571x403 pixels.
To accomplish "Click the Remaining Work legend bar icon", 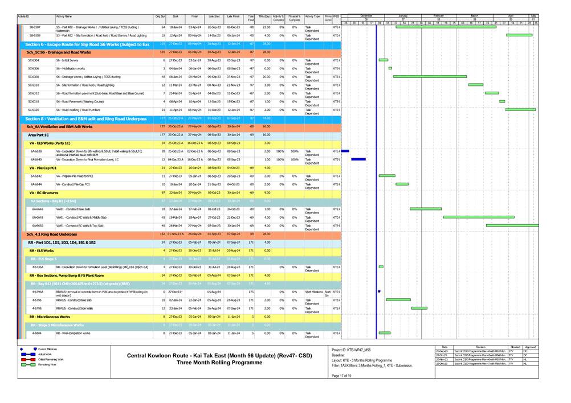I will 25,365.
